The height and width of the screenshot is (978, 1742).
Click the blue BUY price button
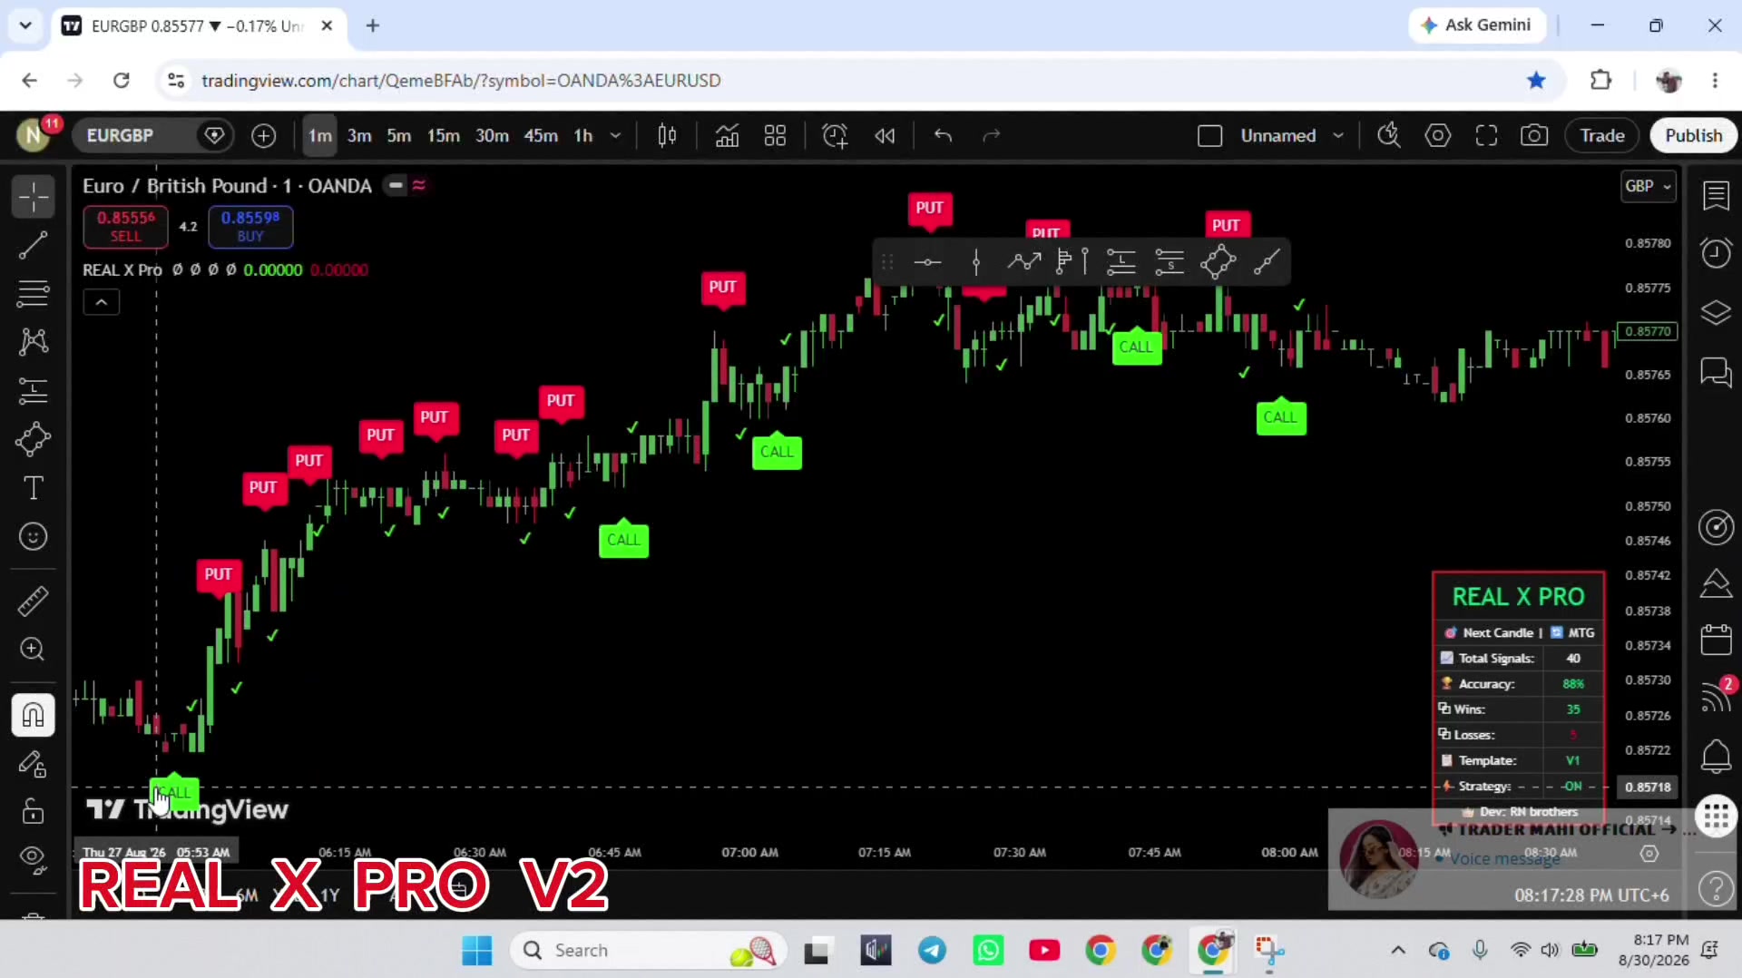(250, 227)
